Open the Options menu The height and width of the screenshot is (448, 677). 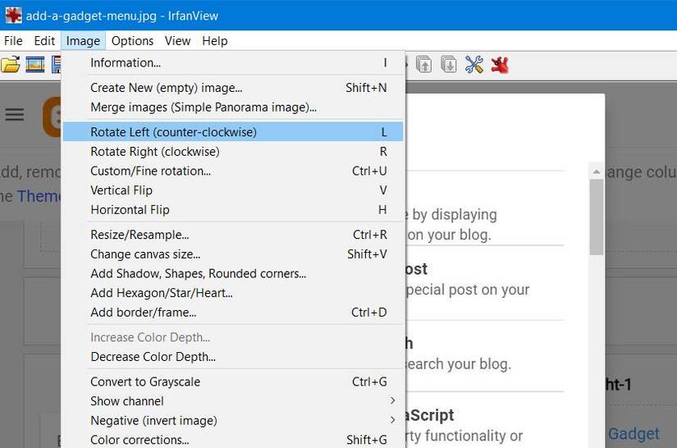click(132, 41)
